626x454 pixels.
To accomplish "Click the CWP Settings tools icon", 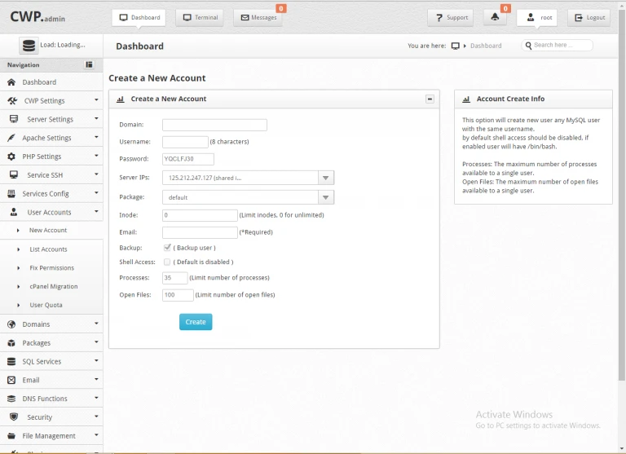I will point(12,101).
